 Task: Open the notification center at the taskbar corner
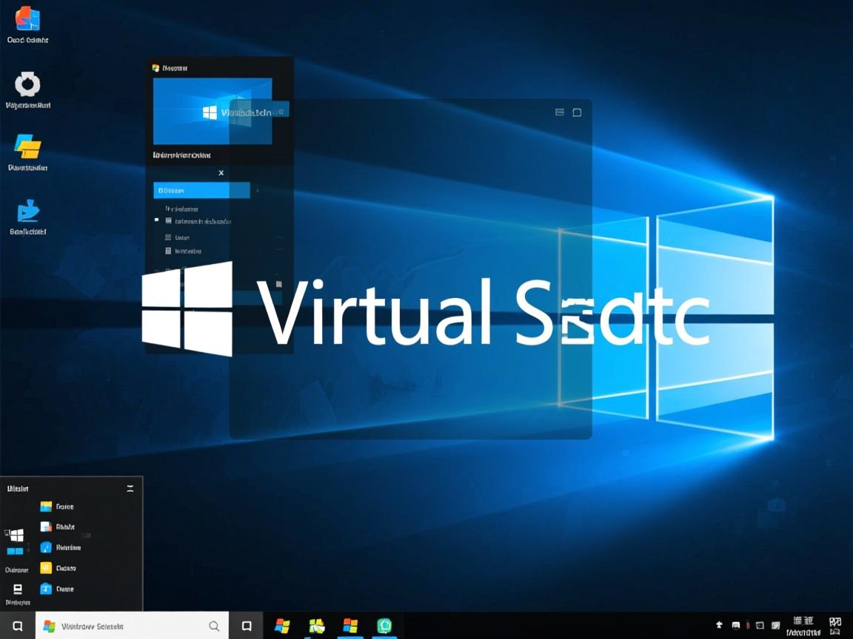[x=835, y=626]
